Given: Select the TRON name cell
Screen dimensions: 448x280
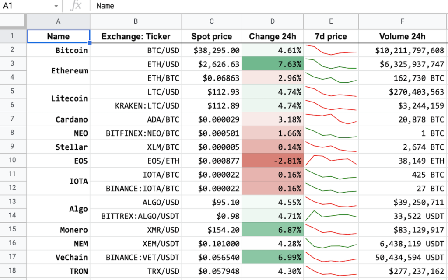Looking at the screenshot, I should [59, 271].
